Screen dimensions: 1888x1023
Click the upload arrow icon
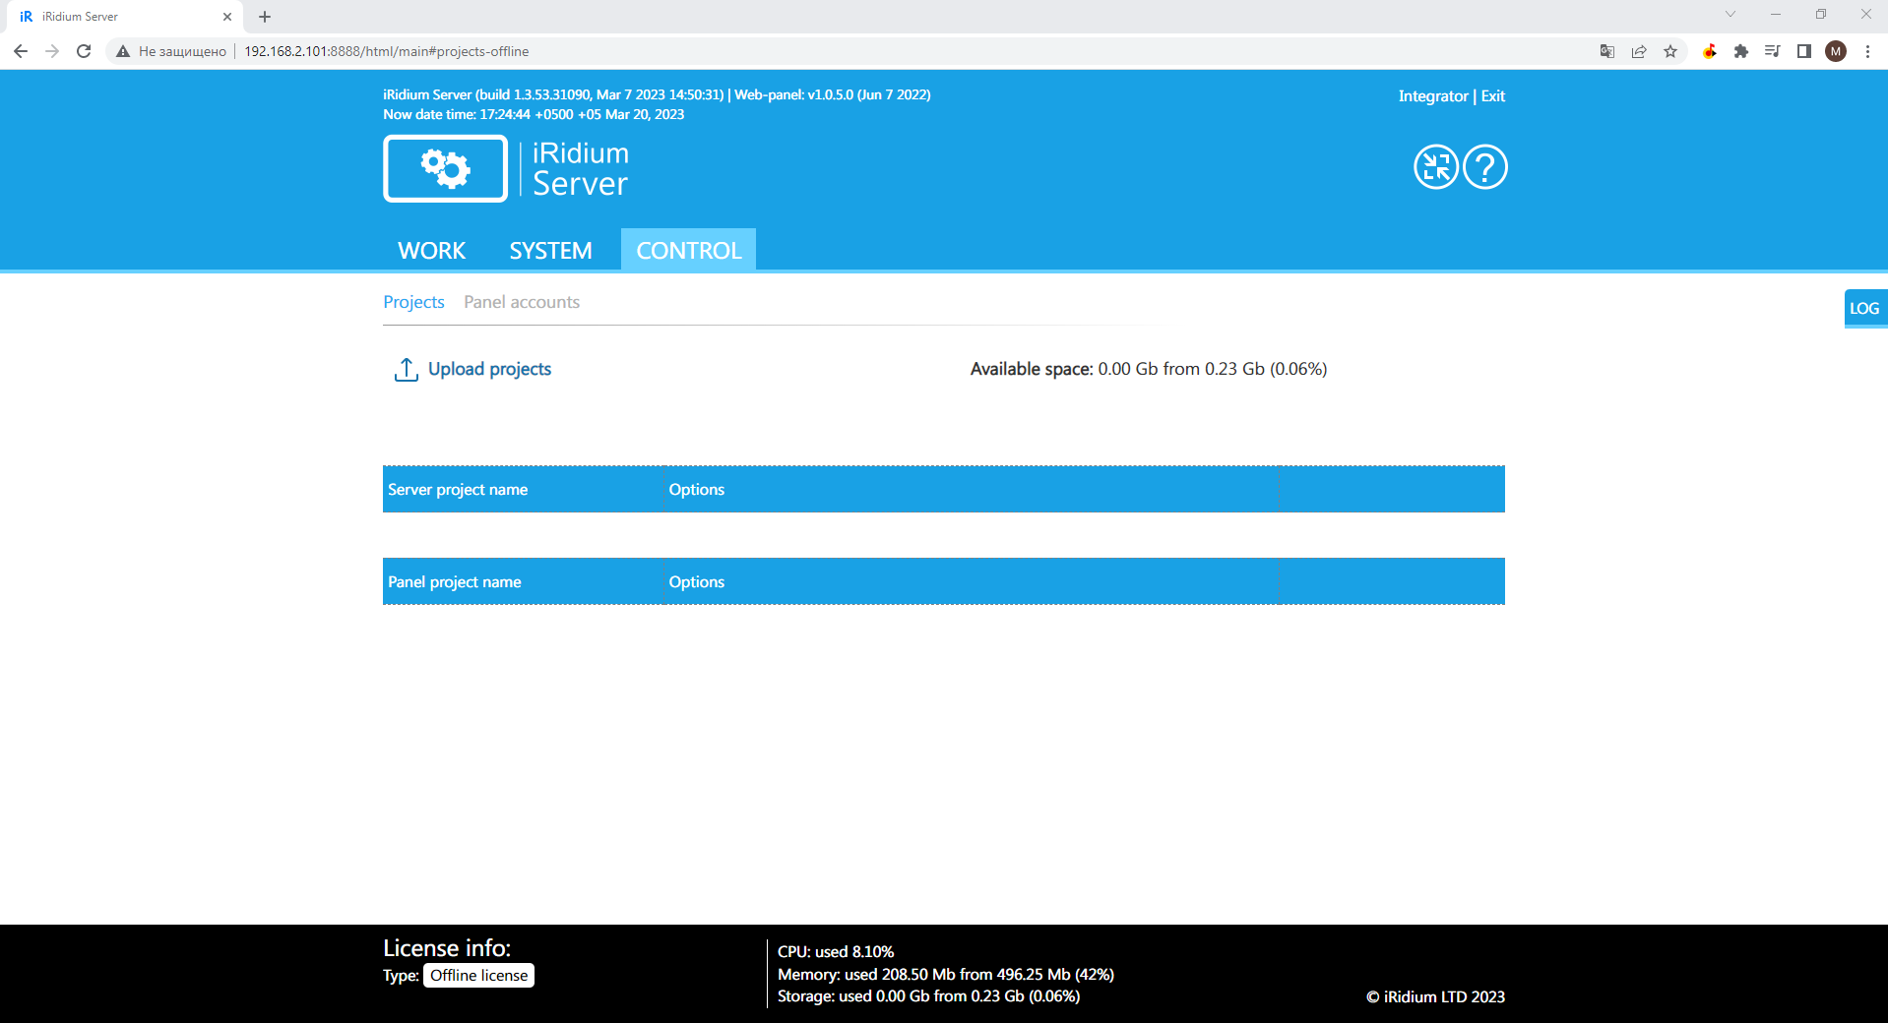click(x=406, y=370)
